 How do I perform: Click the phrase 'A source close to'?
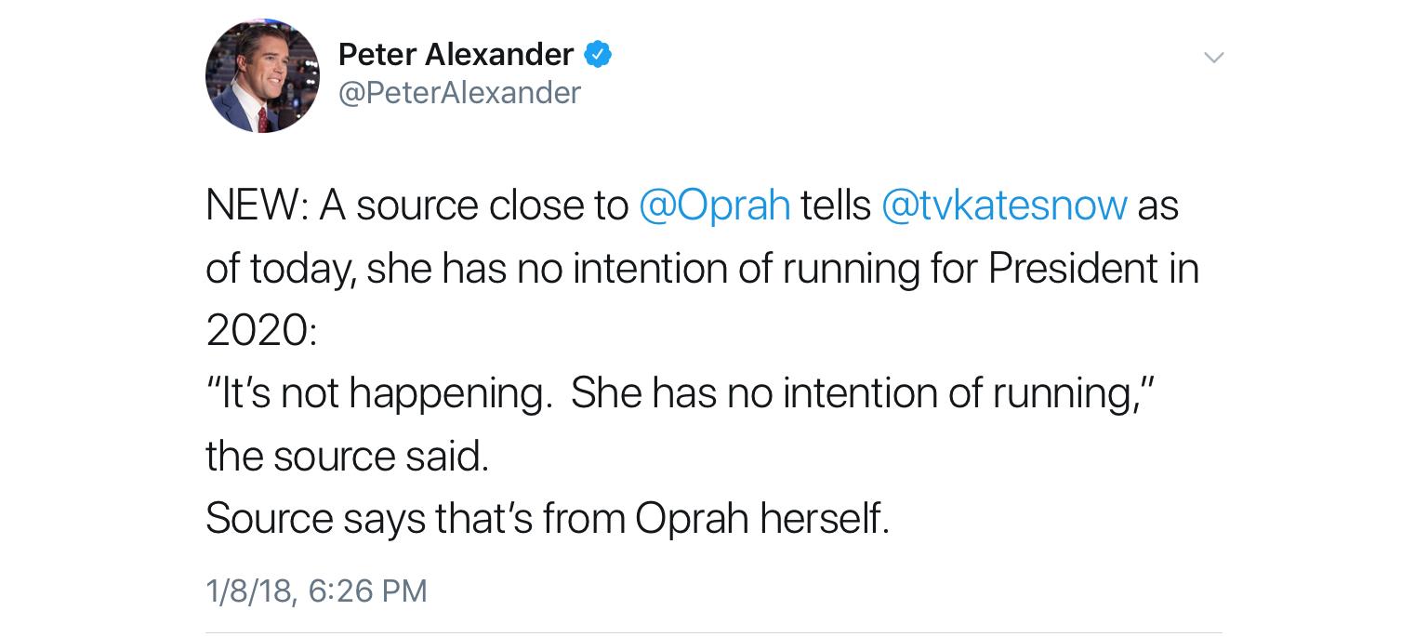[x=474, y=206]
